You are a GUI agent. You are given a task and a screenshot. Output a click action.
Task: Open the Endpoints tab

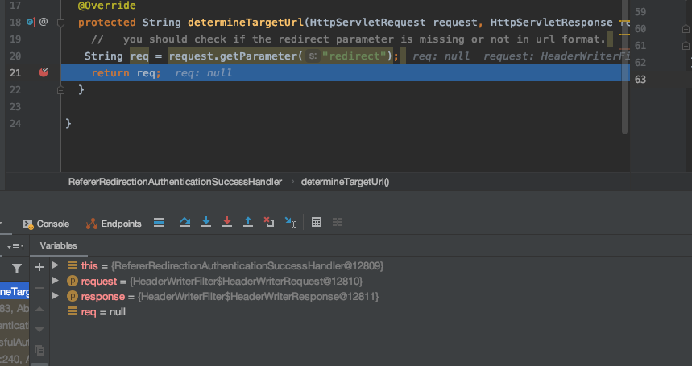(114, 224)
